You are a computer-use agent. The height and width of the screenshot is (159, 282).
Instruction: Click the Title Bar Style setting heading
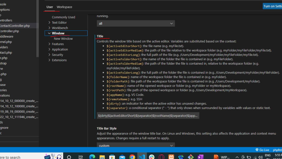click(107, 128)
